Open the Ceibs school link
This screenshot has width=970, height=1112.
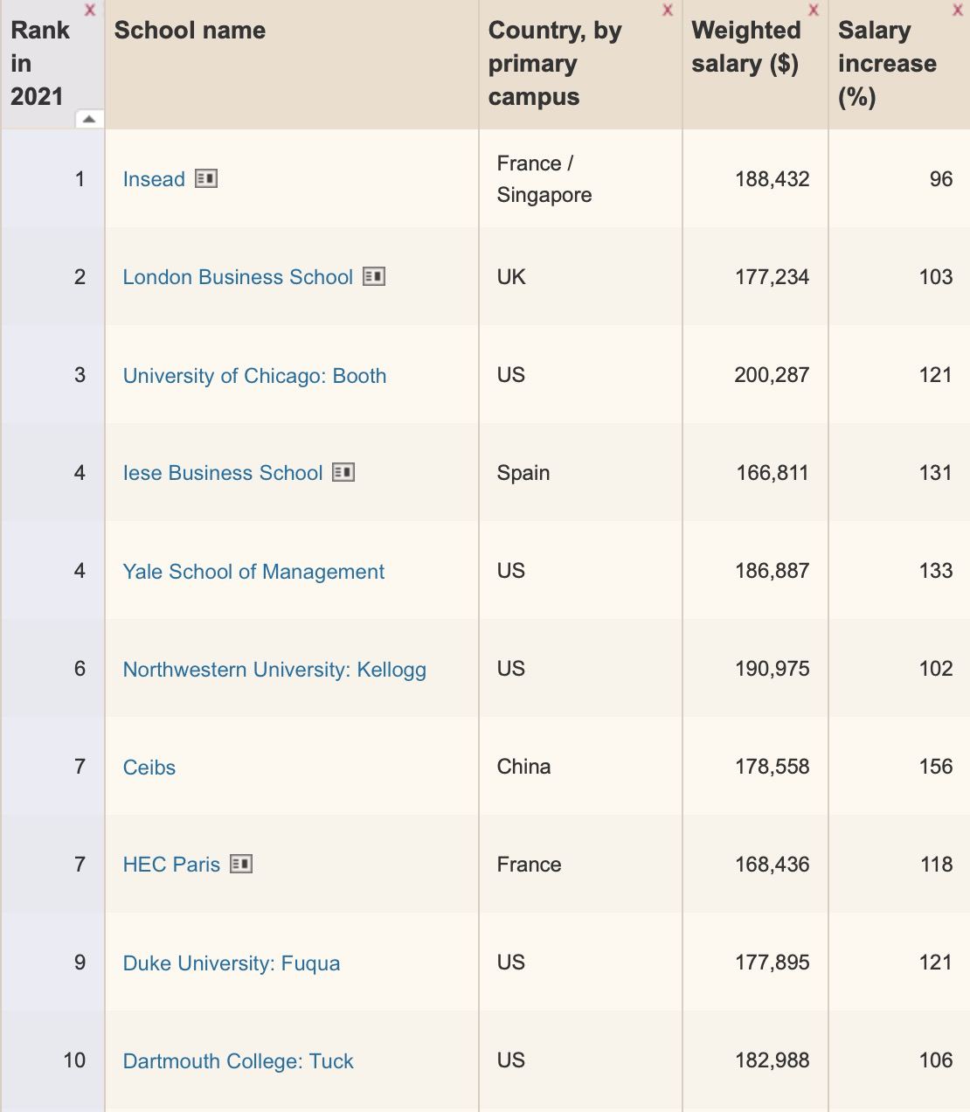(x=149, y=768)
